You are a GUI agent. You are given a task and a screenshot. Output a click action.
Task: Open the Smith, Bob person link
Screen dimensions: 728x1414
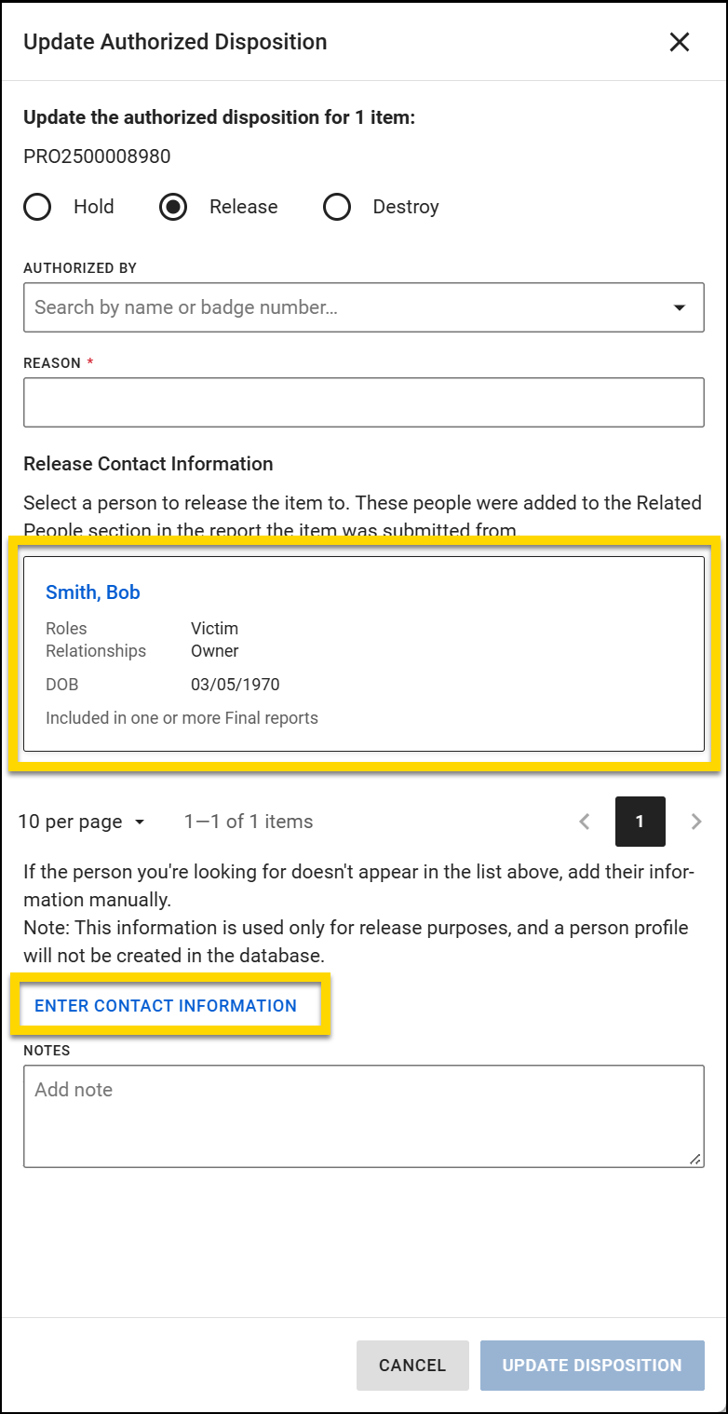coord(93,592)
